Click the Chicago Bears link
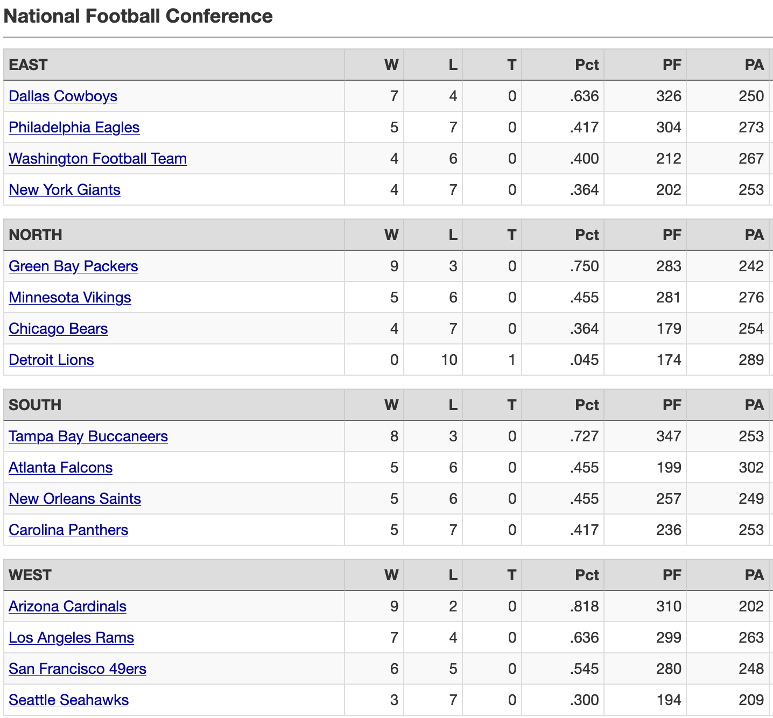773x718 pixels. tap(58, 329)
